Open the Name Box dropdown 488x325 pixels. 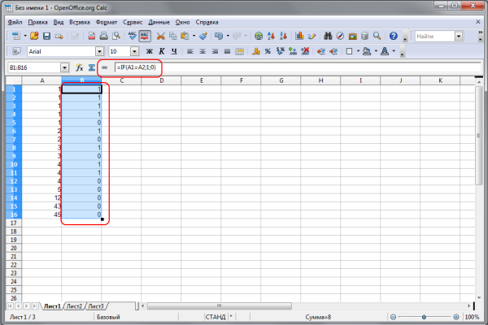click(x=64, y=67)
